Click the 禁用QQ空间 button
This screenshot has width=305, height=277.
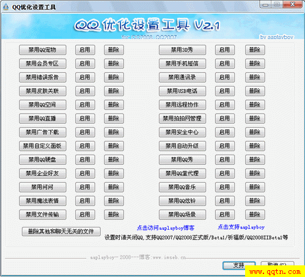(43, 105)
